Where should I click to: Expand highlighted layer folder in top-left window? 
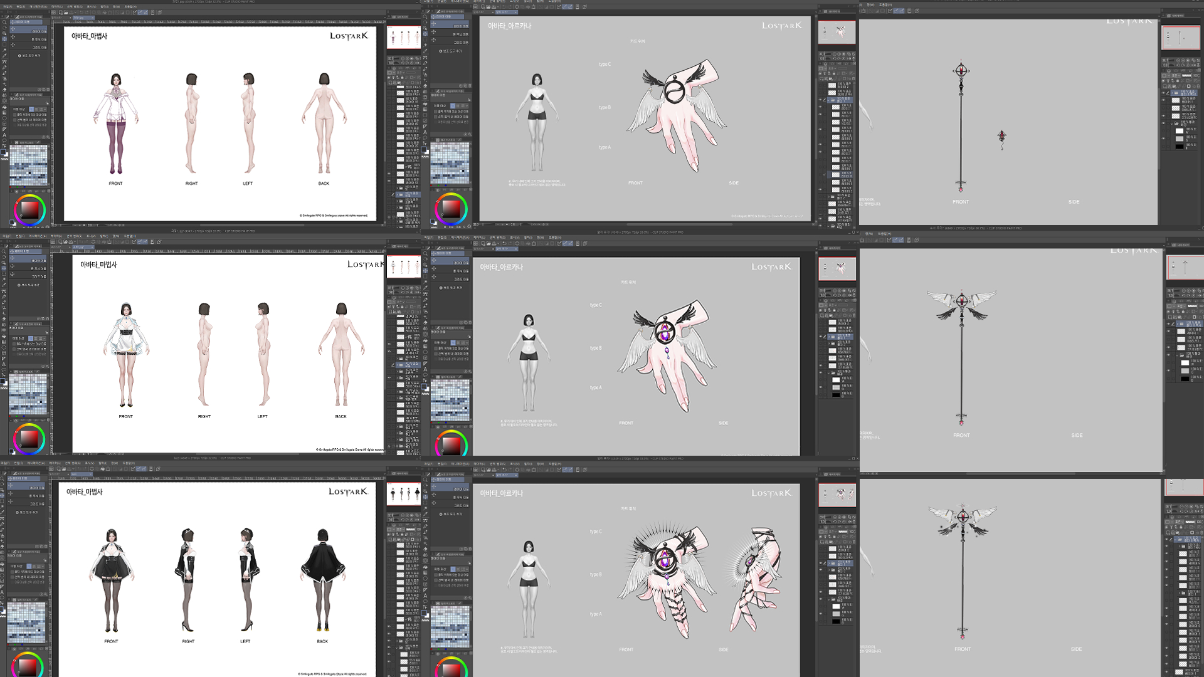398,194
